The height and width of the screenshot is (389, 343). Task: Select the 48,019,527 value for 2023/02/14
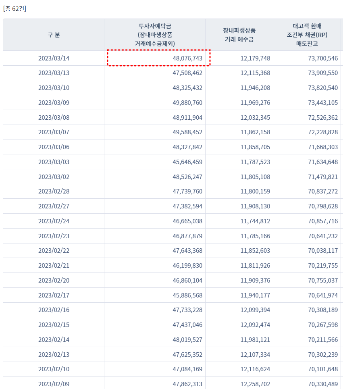[x=187, y=340]
